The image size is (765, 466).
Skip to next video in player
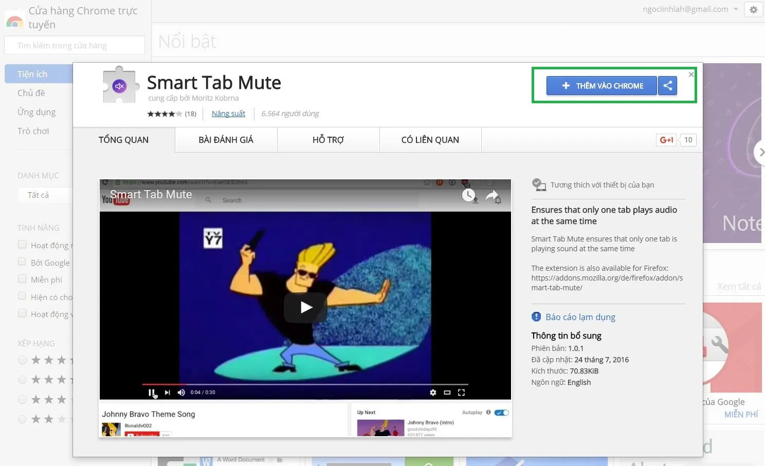click(x=167, y=392)
